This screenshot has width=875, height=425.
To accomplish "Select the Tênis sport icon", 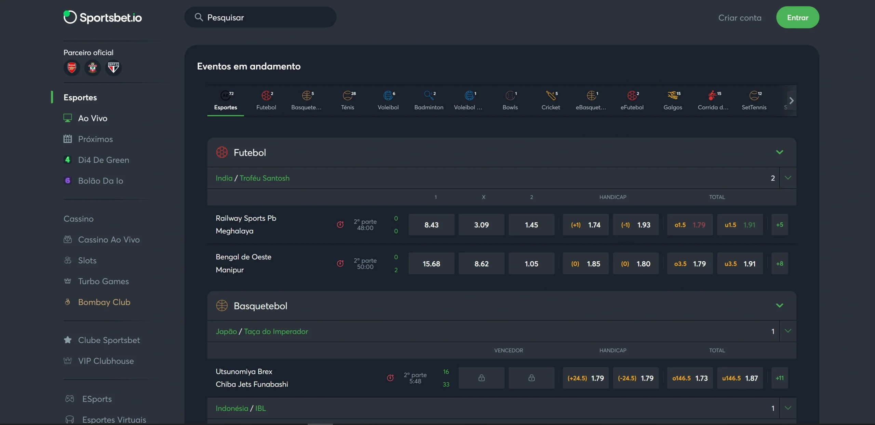I will pos(348,99).
